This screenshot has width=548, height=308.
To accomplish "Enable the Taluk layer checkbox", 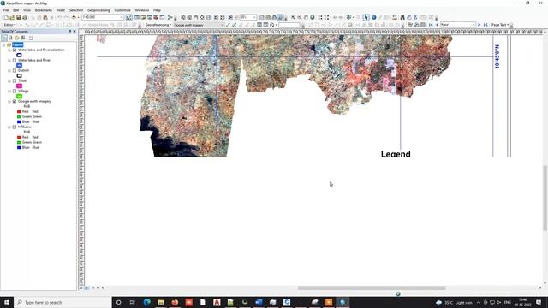I will click(x=15, y=80).
